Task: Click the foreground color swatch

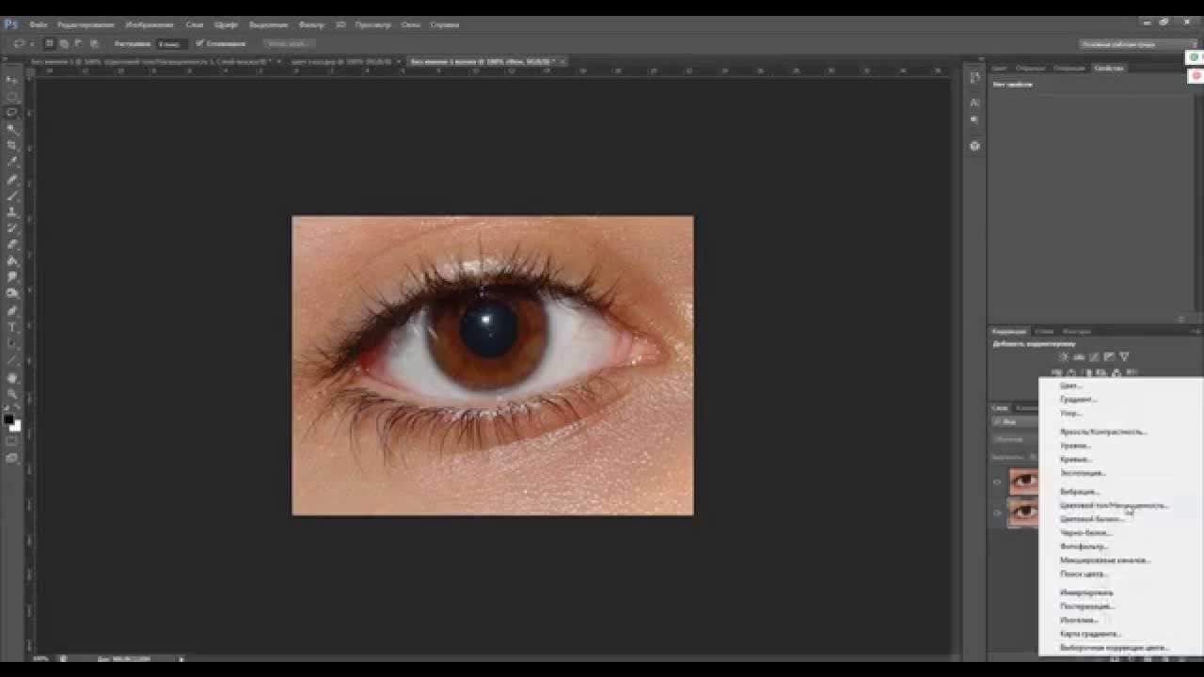Action: pos(8,419)
